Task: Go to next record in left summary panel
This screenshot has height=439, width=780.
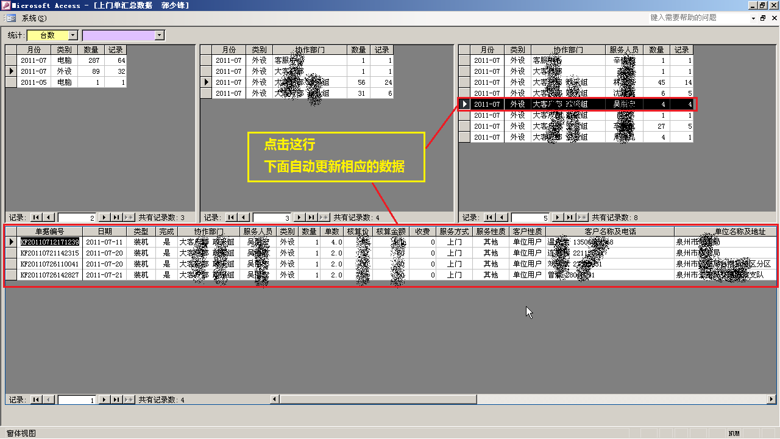Action: [x=104, y=217]
